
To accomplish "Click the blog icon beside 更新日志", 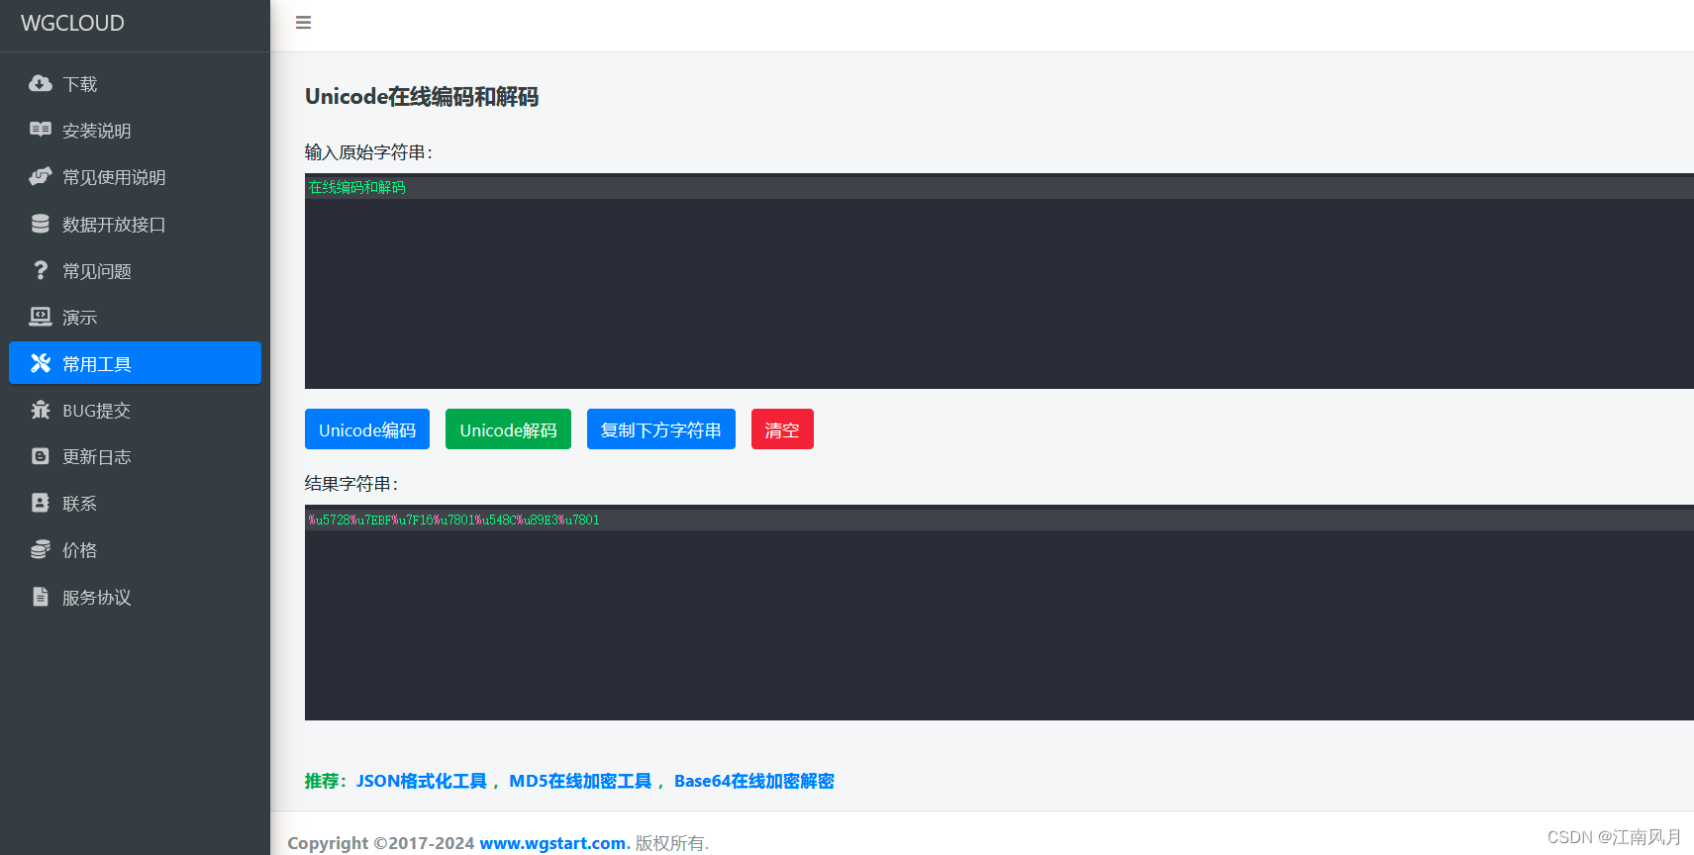I will pyautogui.click(x=41, y=456).
